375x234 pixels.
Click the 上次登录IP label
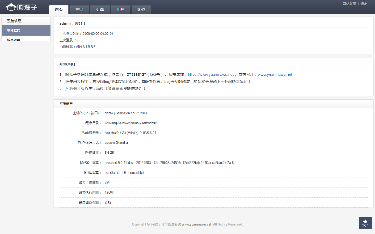pyautogui.click(x=69, y=40)
